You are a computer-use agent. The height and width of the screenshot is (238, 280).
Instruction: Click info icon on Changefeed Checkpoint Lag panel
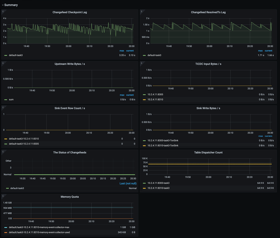tap(3, 12)
